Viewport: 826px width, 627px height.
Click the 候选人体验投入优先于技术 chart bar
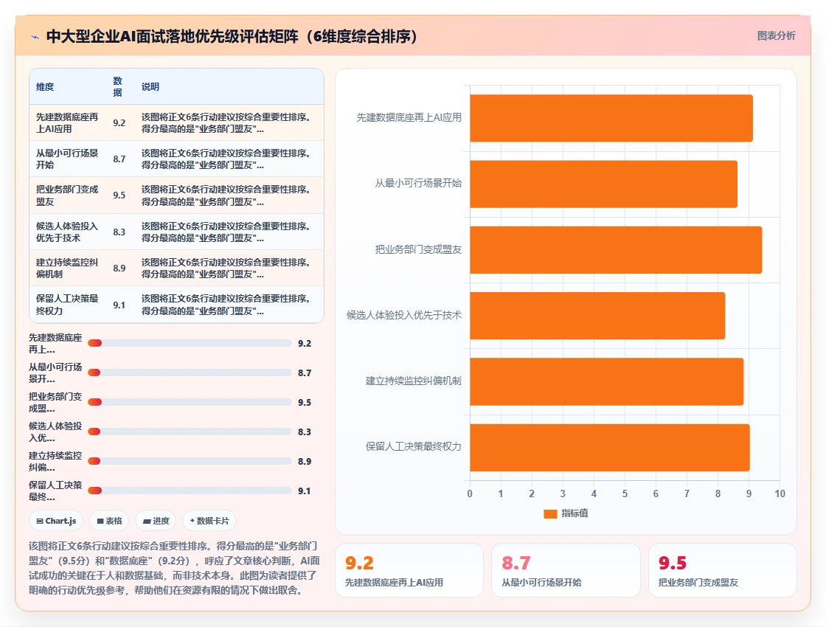pos(597,316)
